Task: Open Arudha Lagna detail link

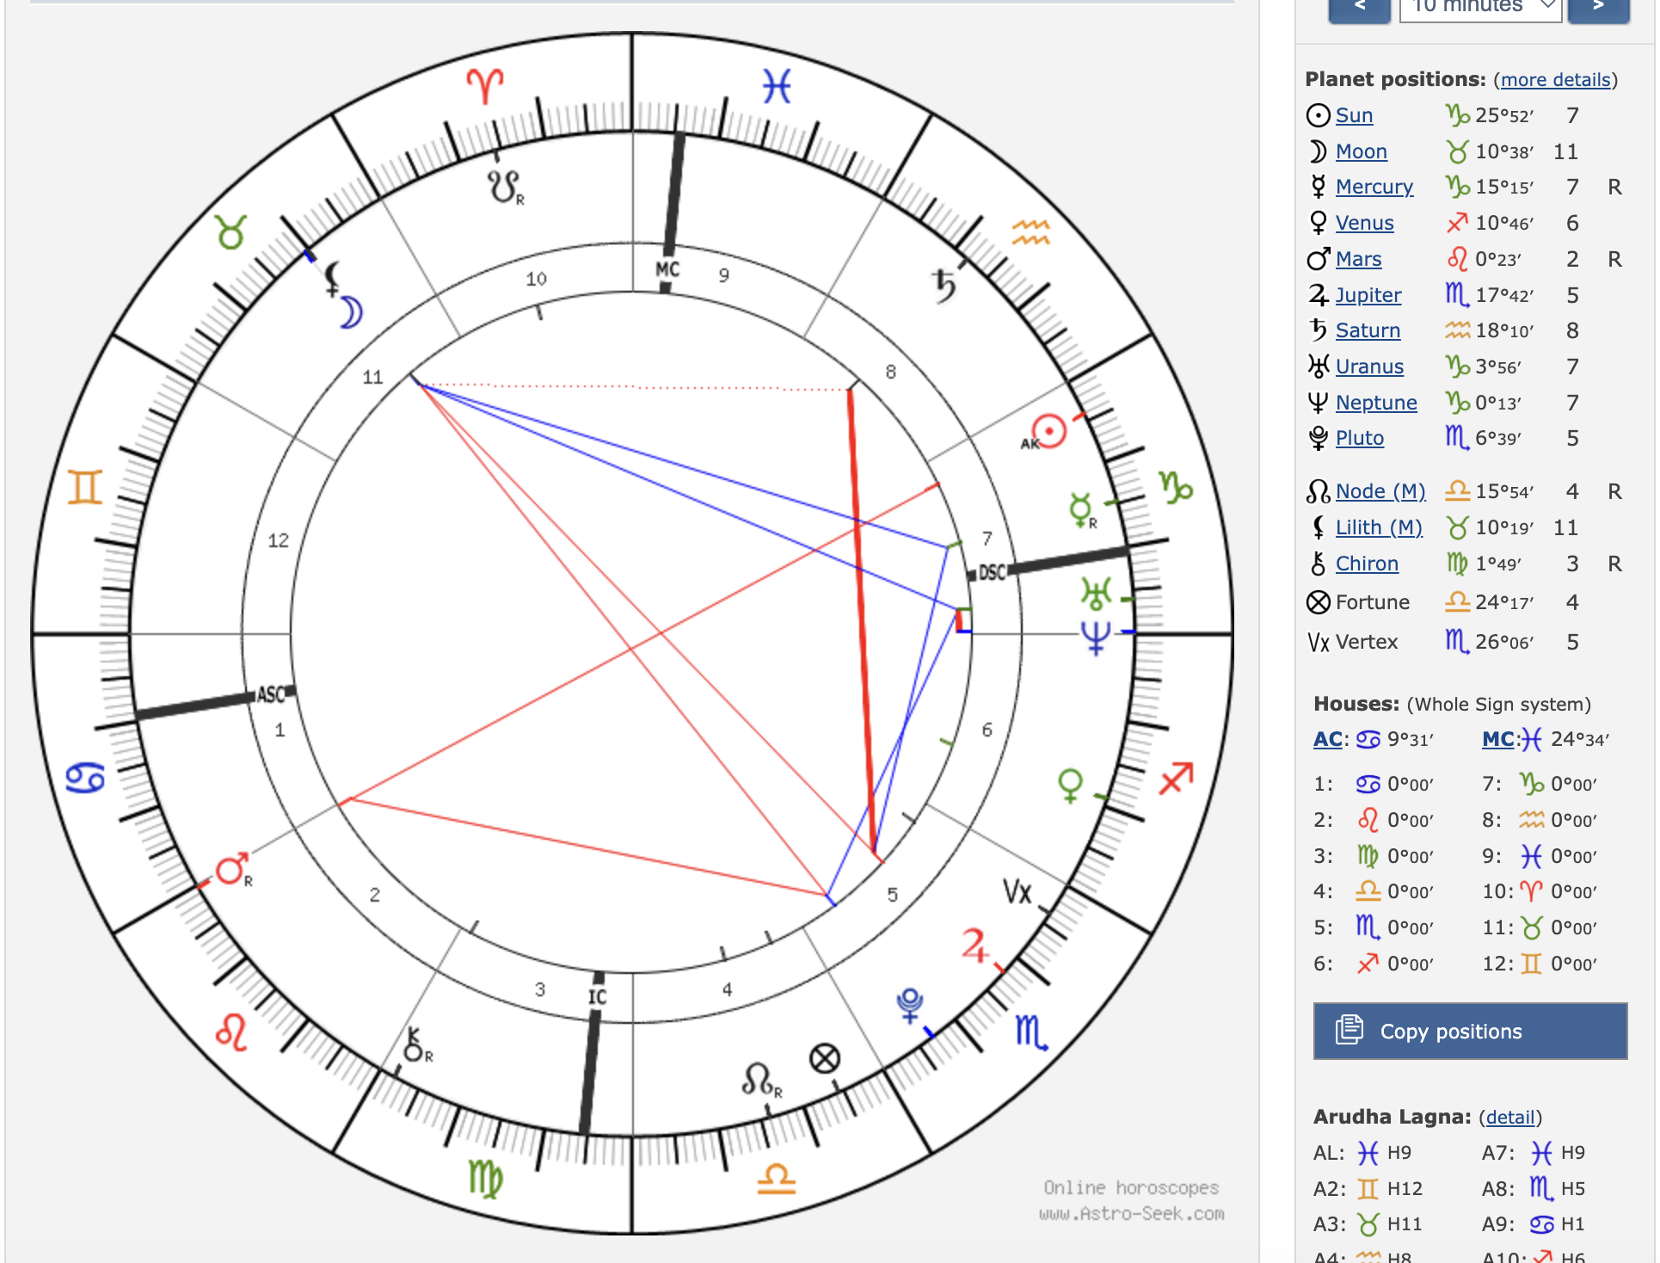Action: tap(1509, 1117)
